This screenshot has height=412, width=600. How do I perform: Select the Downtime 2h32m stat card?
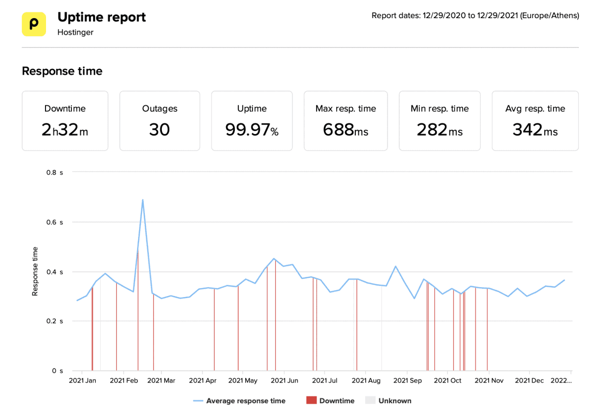65,121
